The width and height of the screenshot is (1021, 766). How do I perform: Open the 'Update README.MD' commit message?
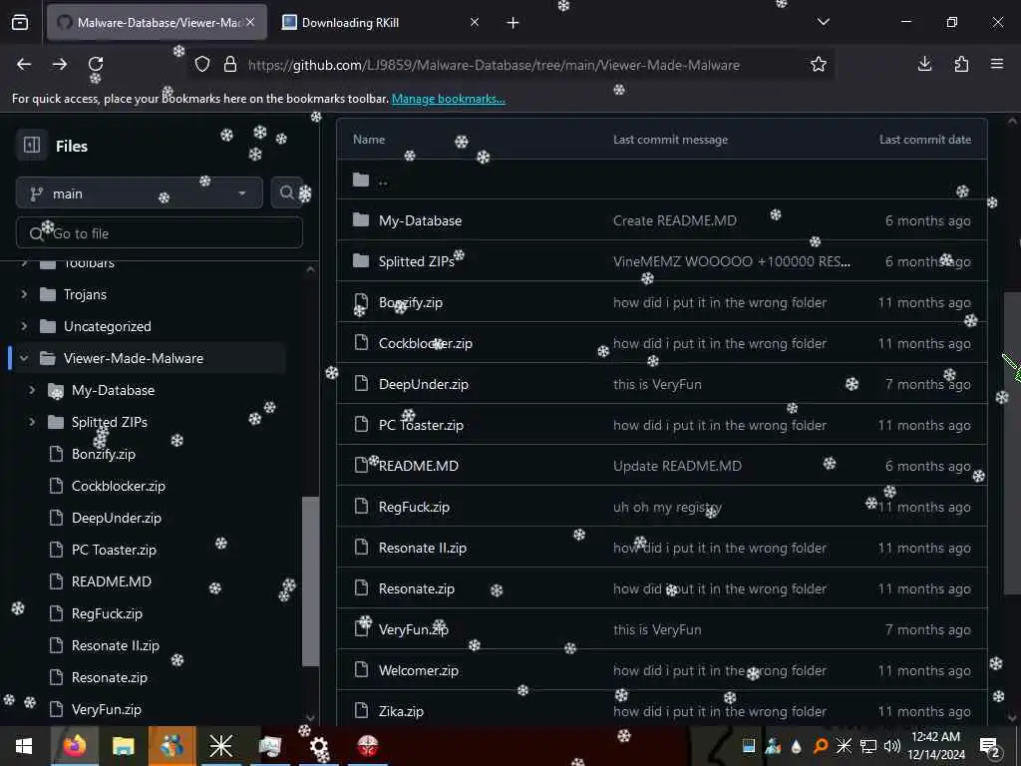coord(677,467)
